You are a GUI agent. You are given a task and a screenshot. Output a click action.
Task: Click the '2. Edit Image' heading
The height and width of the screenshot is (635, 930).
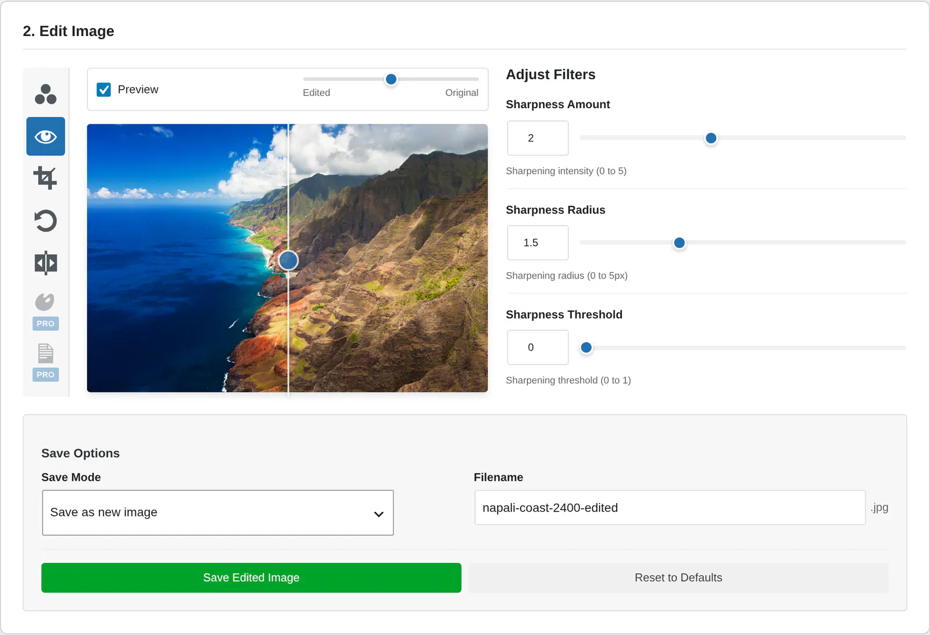point(69,31)
